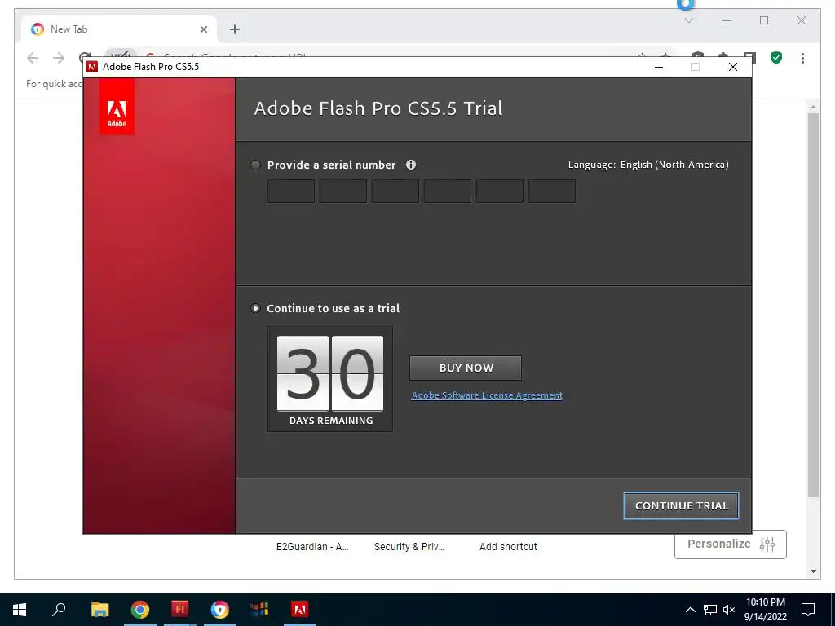The height and width of the screenshot is (626, 835).
Task: Click Add shortcut on new tab page
Action: 508,547
